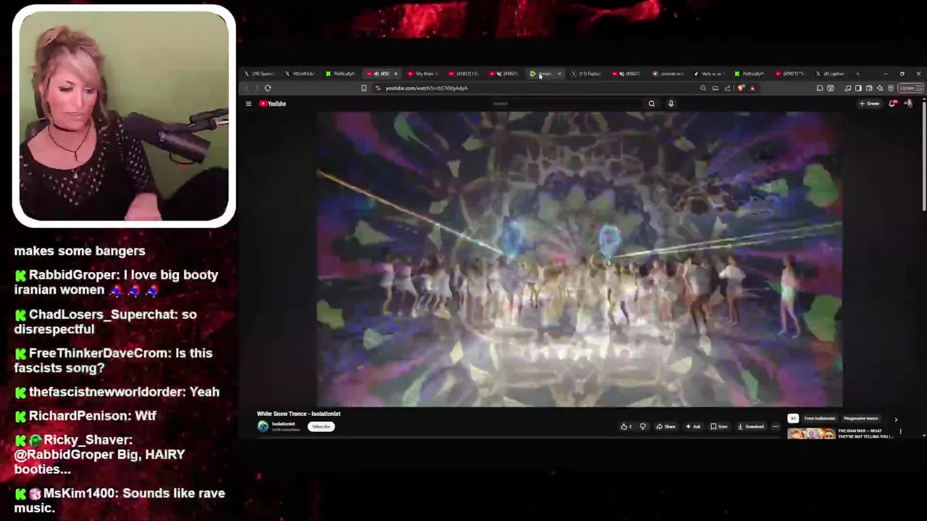Screen dimensions: 927x521
Task: Download the video with the Download button
Action: click(x=750, y=426)
